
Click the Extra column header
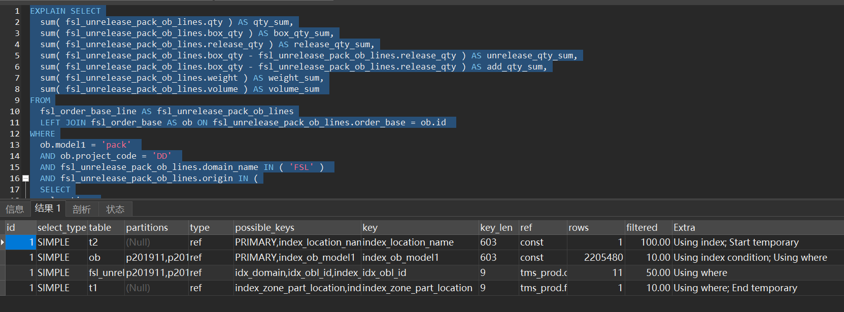click(x=758, y=228)
